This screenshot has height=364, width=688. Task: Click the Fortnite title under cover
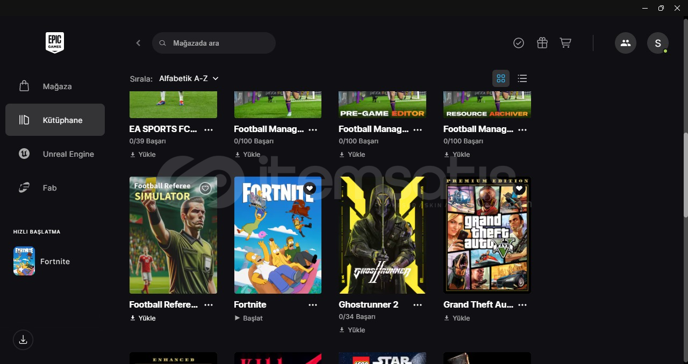[x=250, y=304]
